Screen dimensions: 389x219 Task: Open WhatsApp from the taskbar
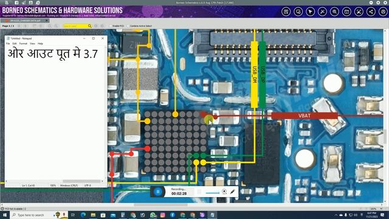pos(153,215)
